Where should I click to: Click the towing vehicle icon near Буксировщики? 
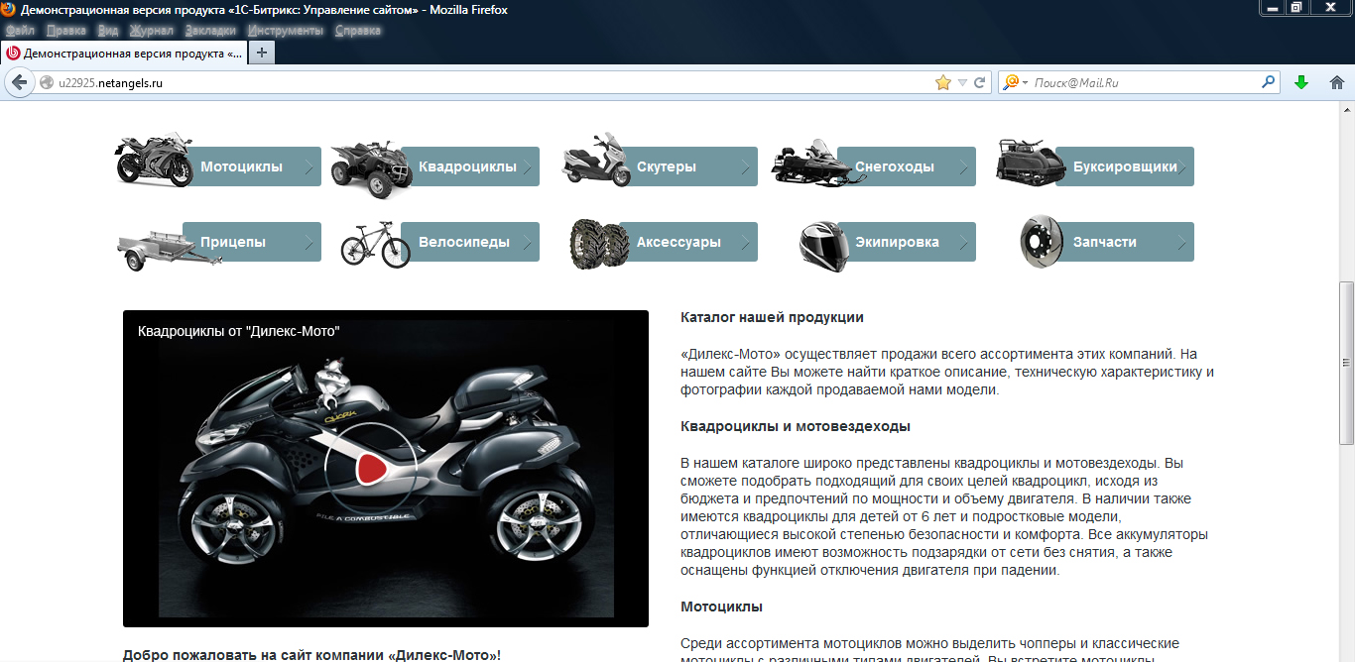coord(1029,163)
